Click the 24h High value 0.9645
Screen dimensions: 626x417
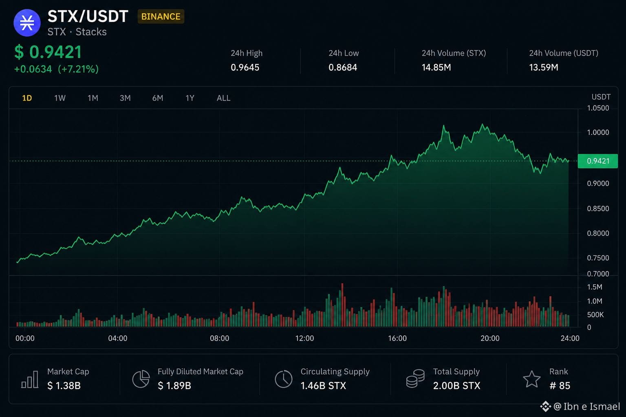[x=245, y=68]
